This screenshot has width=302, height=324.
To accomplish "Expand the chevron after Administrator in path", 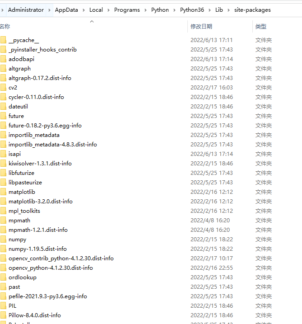I will pyautogui.click(x=49, y=10).
